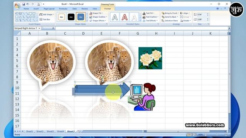The image size is (246, 138).
Task: Open the Page Layout tab
Action: pyautogui.click(x=49, y=9)
